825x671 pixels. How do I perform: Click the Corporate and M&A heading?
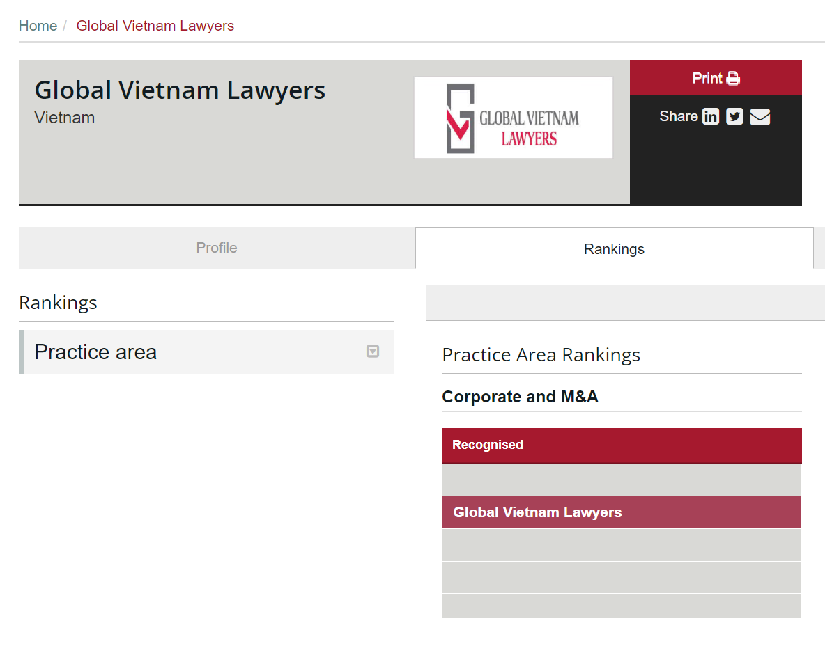[520, 397]
